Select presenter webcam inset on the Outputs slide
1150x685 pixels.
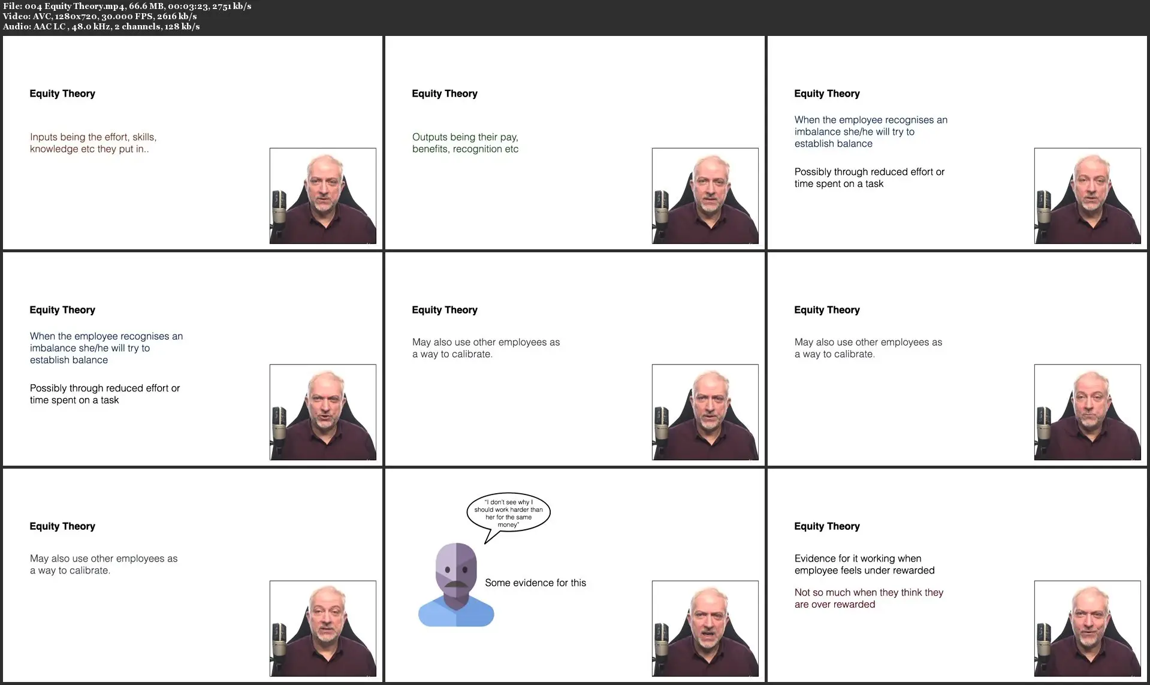705,196
